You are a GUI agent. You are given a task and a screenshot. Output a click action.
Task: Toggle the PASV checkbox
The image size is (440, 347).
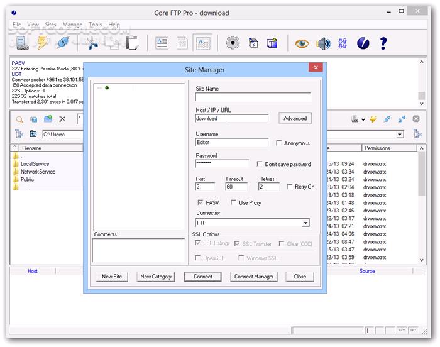coord(201,202)
